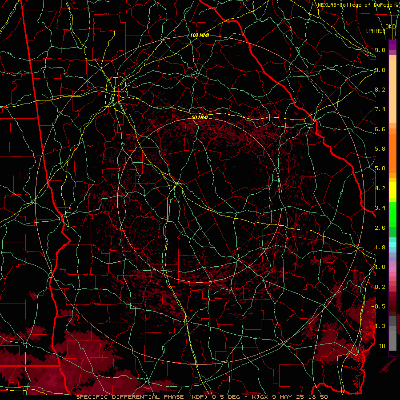The image size is (400, 400).
Task: Click the 3.4 scale value
Action: 380,208
